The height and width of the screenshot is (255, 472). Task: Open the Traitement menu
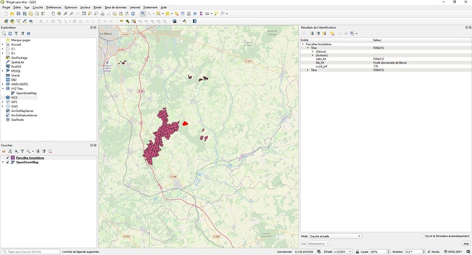pyautogui.click(x=150, y=8)
